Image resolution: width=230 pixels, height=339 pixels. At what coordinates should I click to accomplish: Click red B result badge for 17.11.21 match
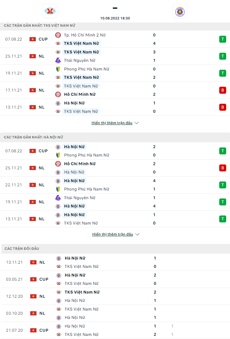point(222,90)
